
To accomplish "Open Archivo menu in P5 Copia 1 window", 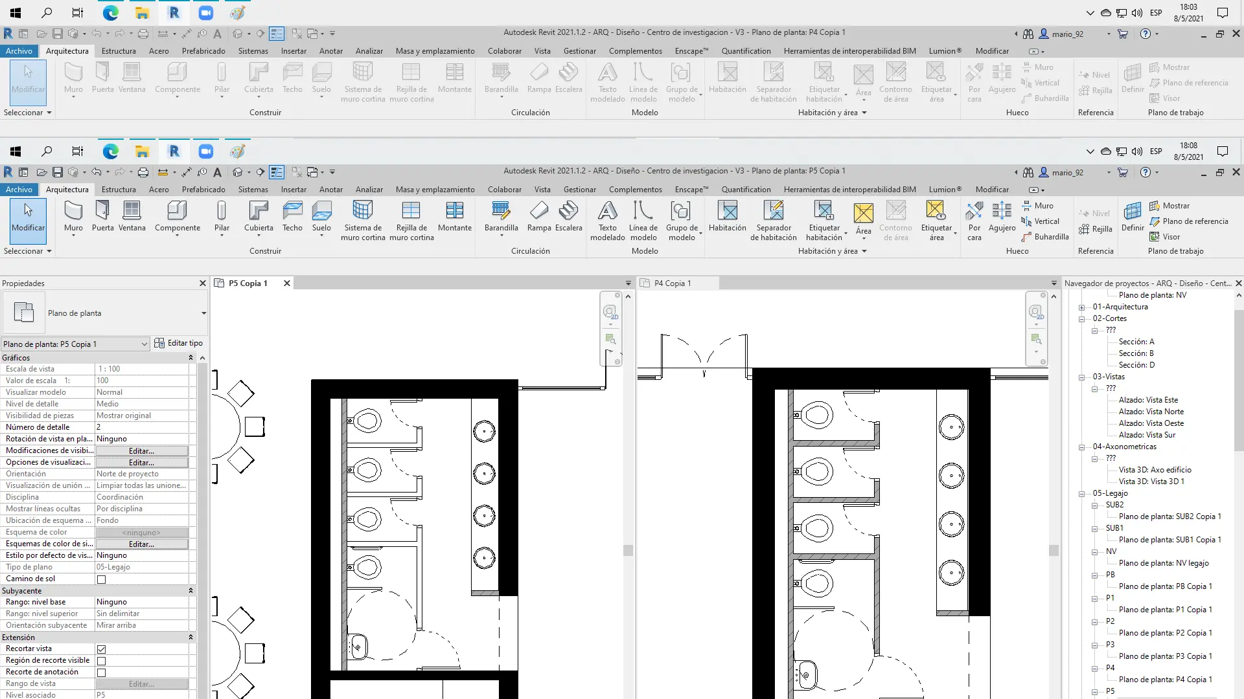I will pyautogui.click(x=19, y=190).
